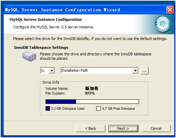Viewport: 176px width, 138px height.
Task: Click the hard drive icon
Action: [x=29, y=56]
